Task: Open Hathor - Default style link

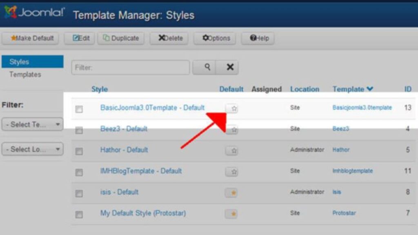Action: coord(124,150)
